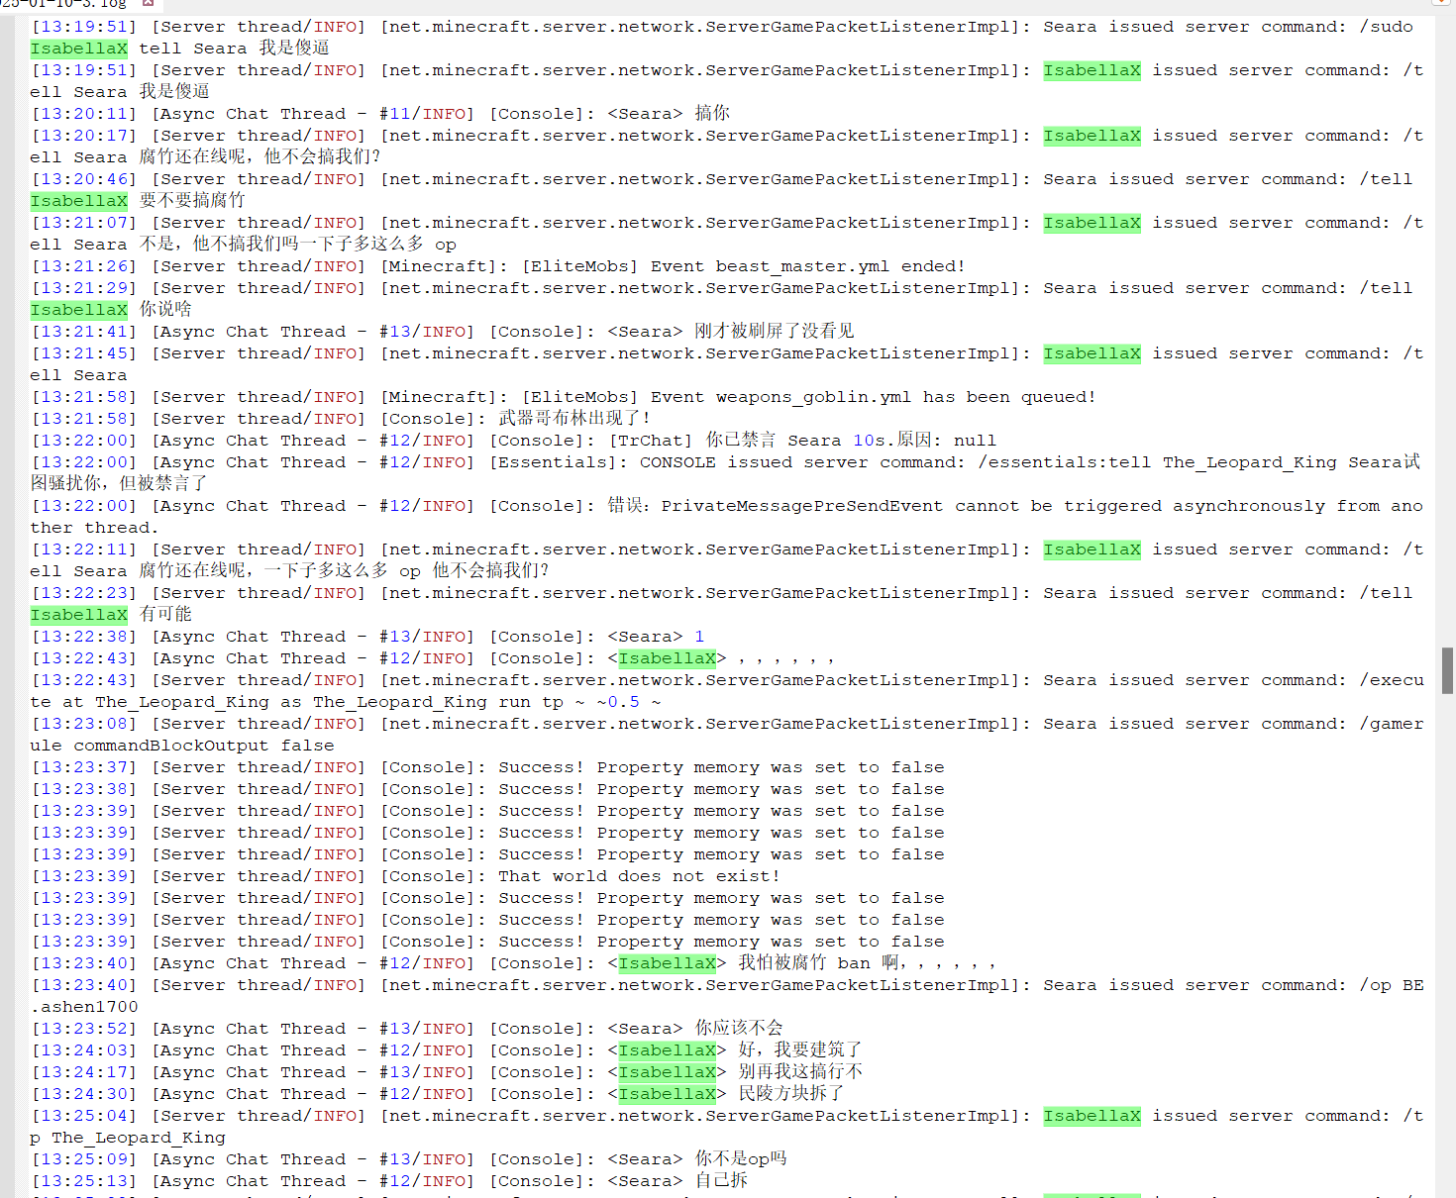Click the highlighted IsabellaX in the 13:24:30 line

click(667, 1094)
